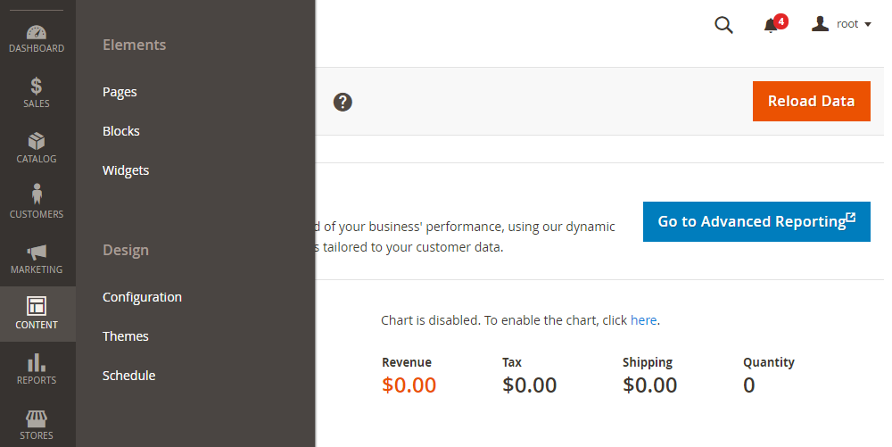
Task: Open the Stores storefront icon
Action: pos(37,425)
